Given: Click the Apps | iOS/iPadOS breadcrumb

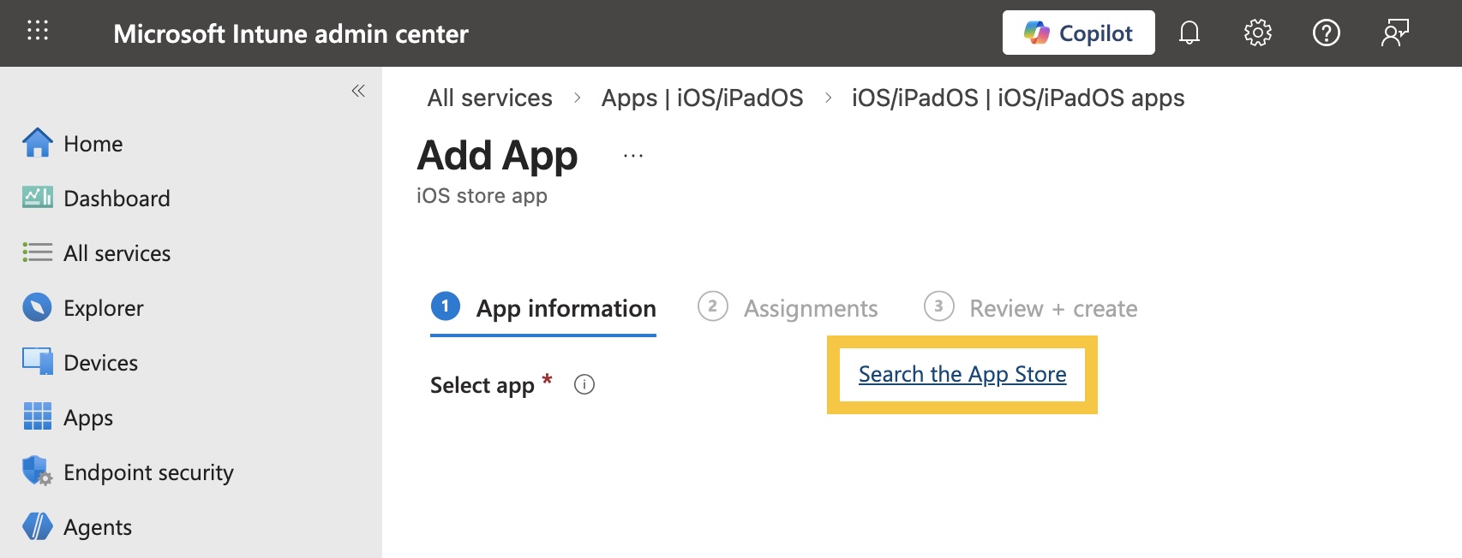Looking at the screenshot, I should click(x=702, y=98).
